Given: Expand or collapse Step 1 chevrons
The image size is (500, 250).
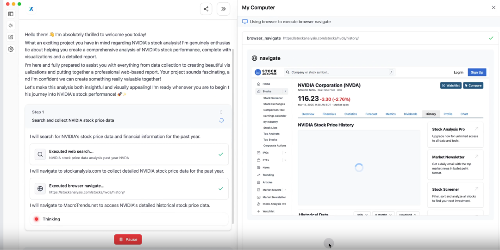Looking at the screenshot, I should point(221,112).
